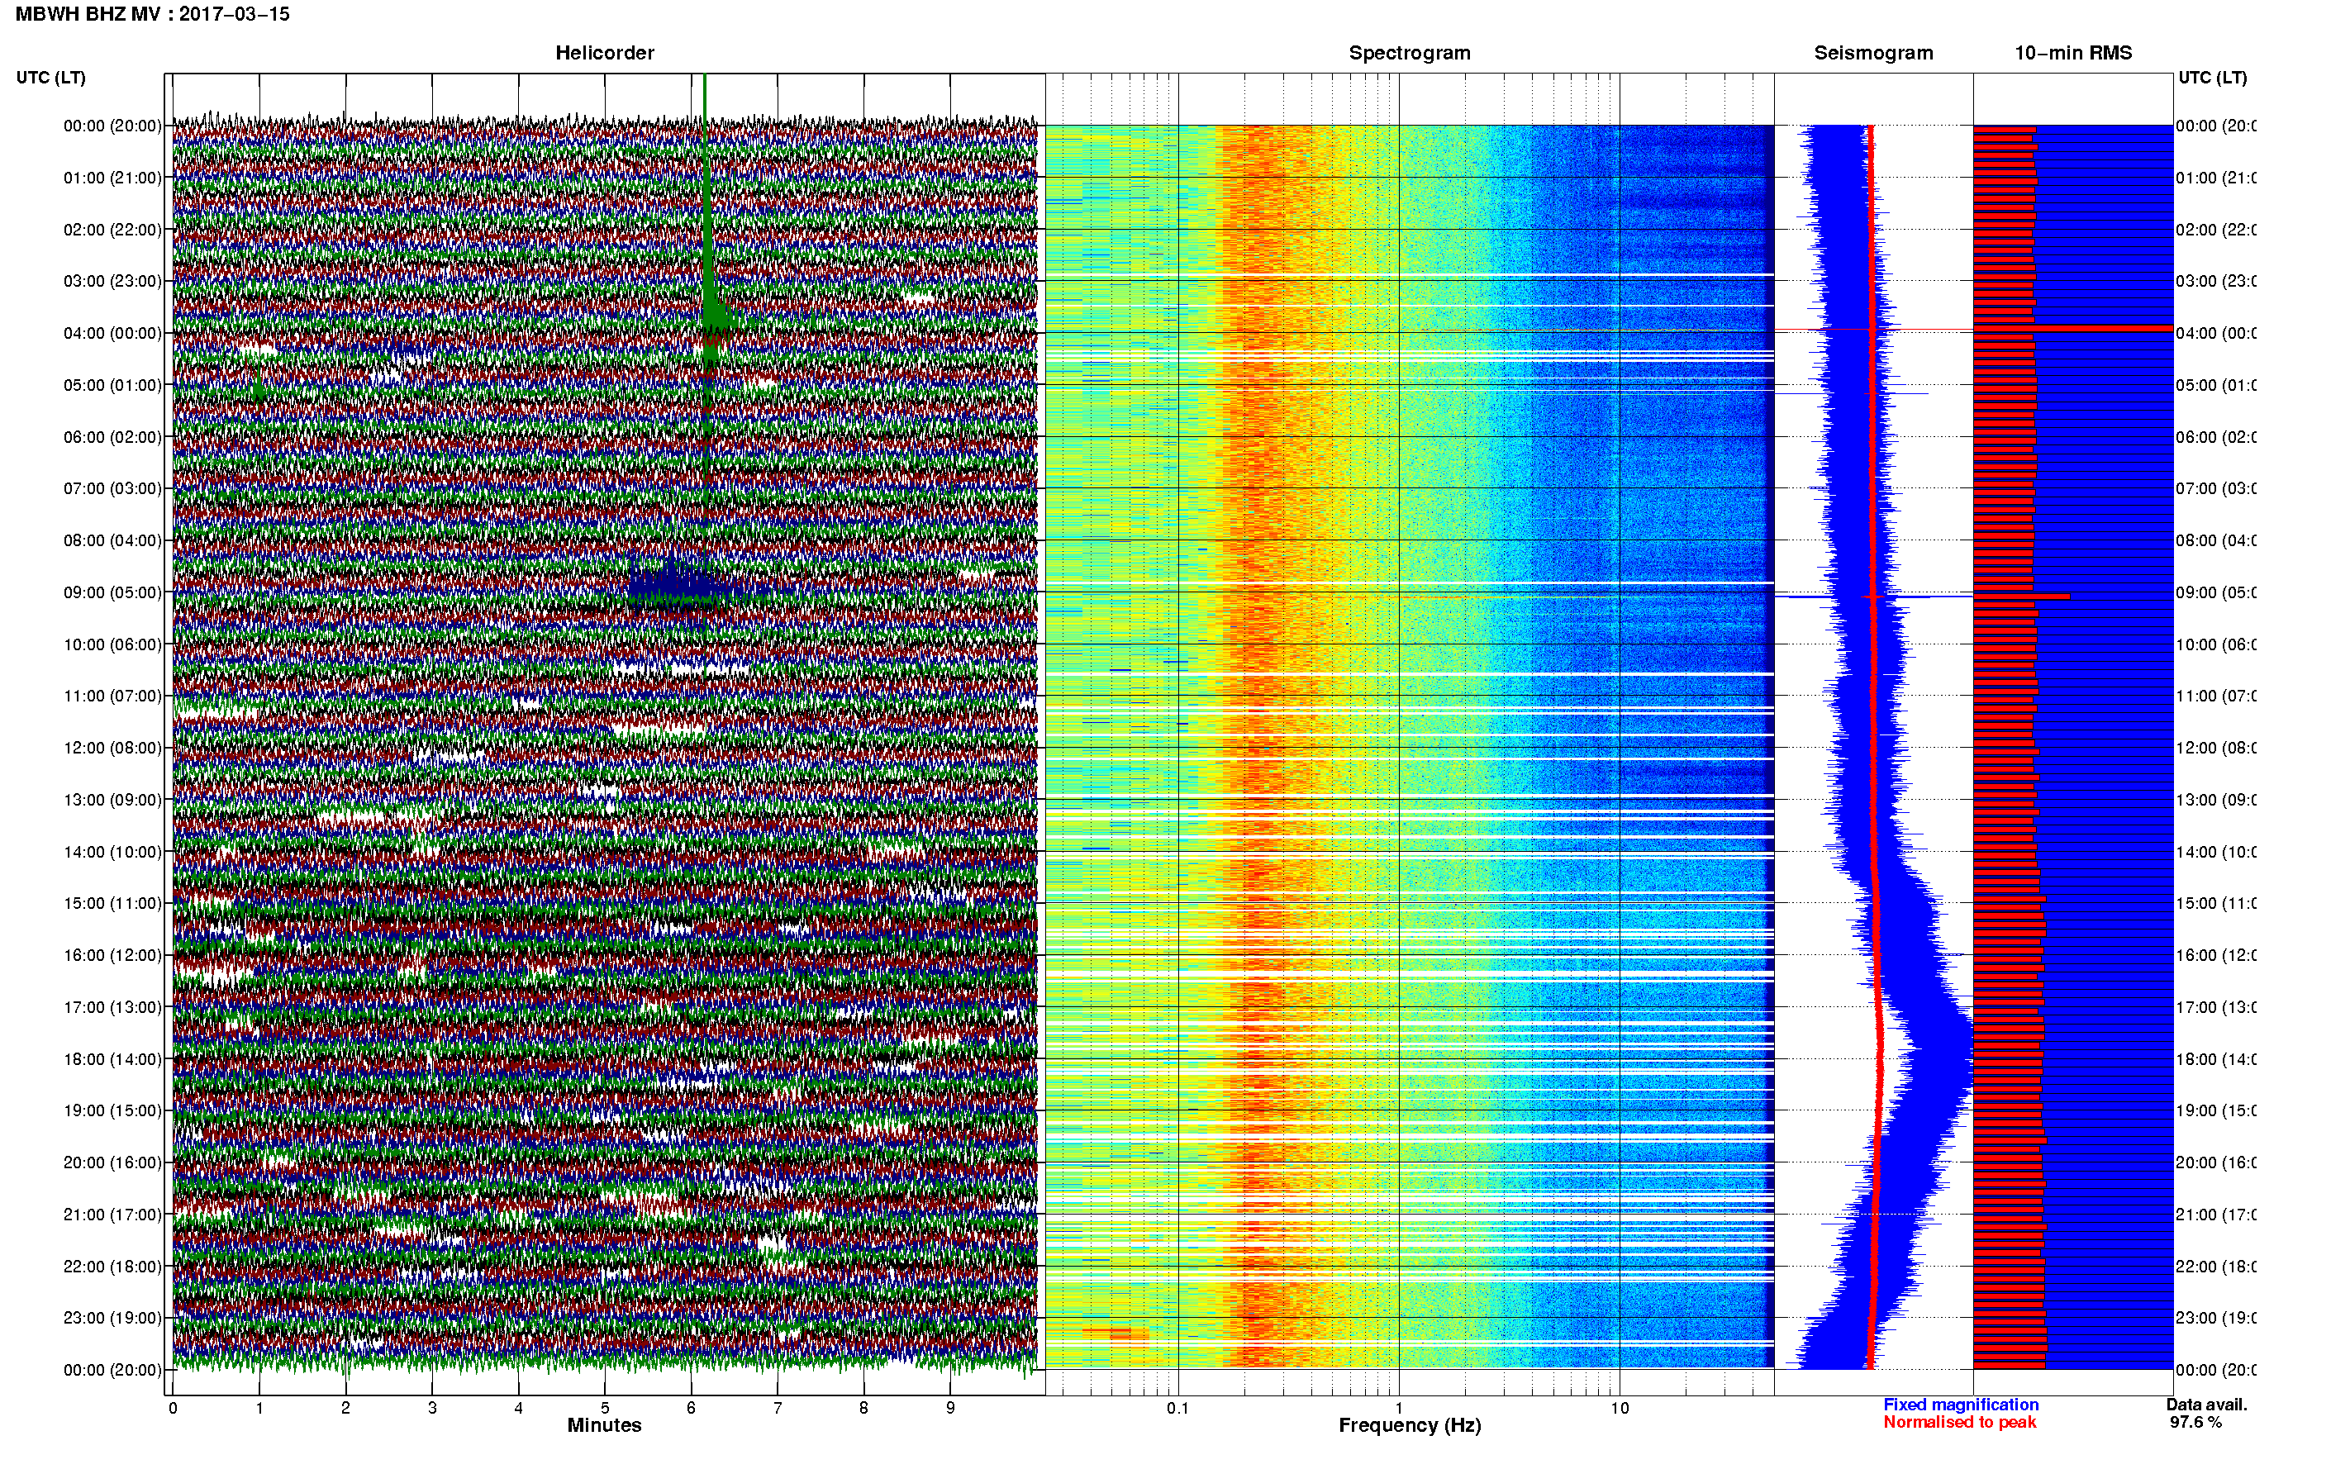The image size is (2350, 1469).
Task: Select the Helicorder panel heading
Action: pos(604,53)
